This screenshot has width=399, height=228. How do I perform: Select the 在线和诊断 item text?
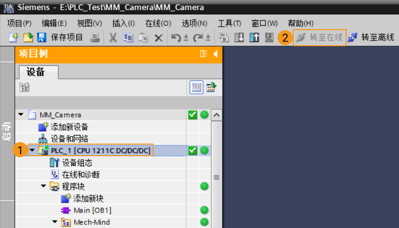coord(81,174)
